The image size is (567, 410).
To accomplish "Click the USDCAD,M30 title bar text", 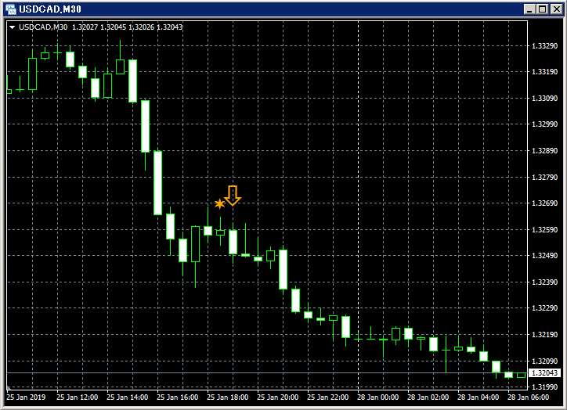I will 50,9.
